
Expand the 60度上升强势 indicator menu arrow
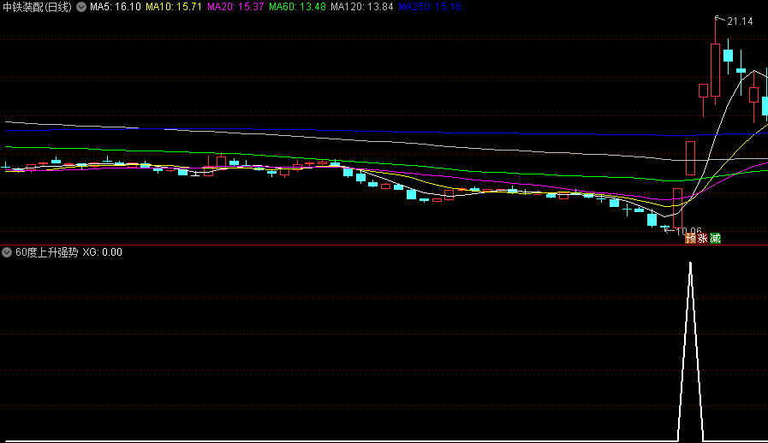(7, 252)
